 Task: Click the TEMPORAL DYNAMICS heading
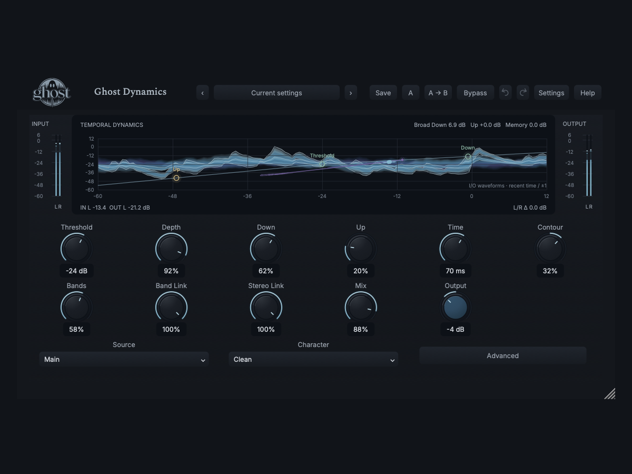(x=112, y=125)
